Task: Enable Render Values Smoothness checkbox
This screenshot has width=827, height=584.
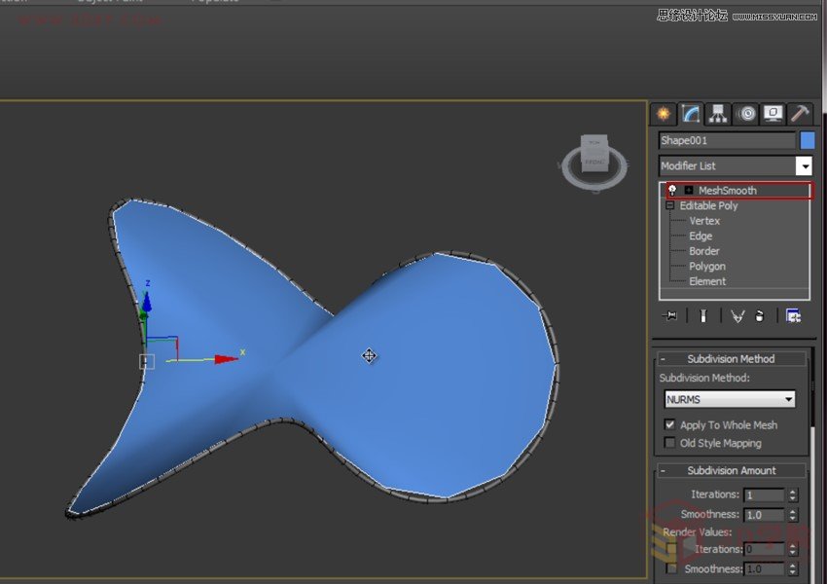Action: coord(671,568)
